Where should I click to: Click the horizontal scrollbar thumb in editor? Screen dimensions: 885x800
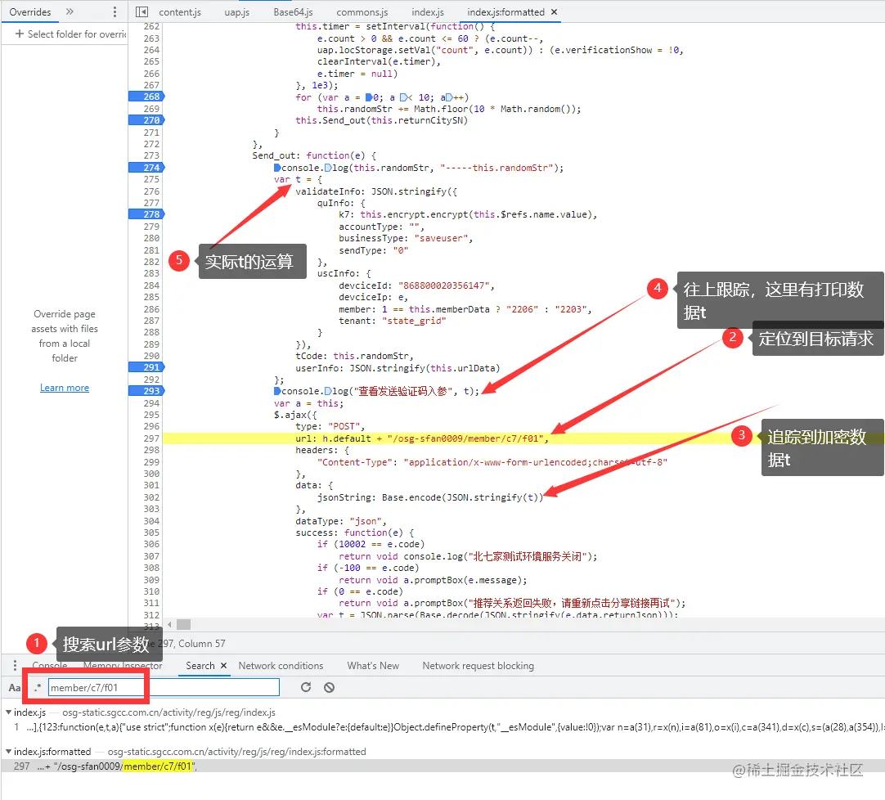183,624
